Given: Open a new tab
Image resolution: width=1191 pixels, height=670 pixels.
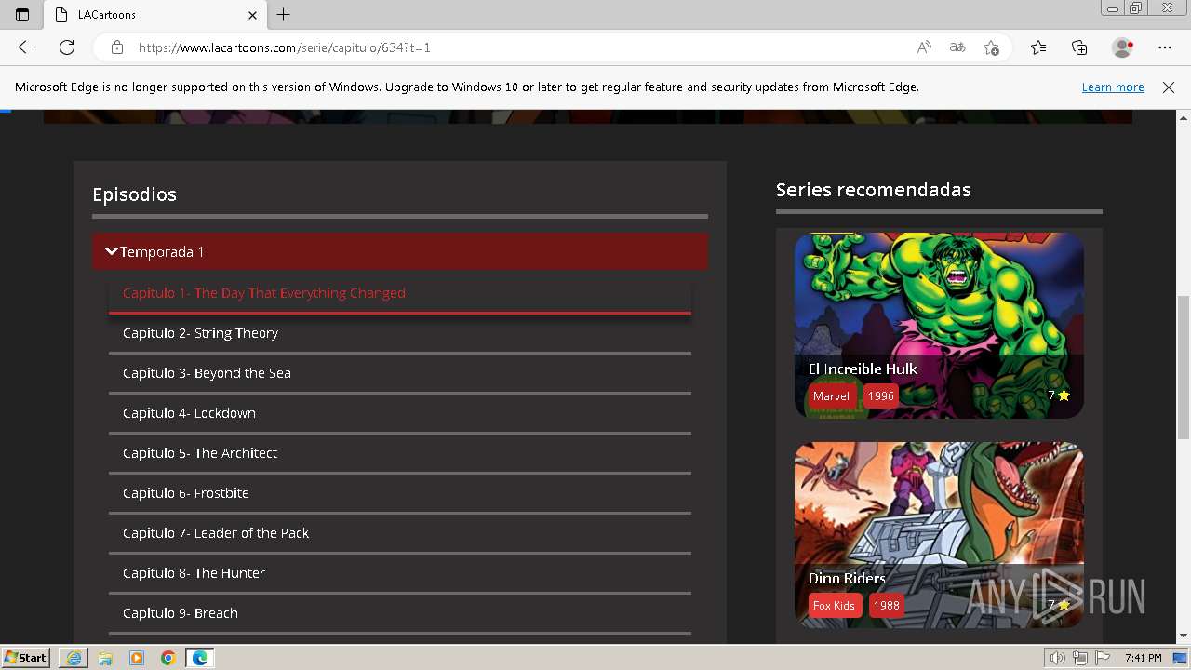Looking at the screenshot, I should [284, 15].
